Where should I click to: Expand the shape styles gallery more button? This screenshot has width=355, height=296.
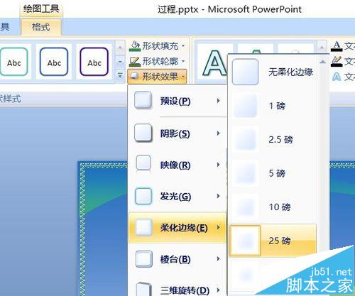[x=120, y=76]
